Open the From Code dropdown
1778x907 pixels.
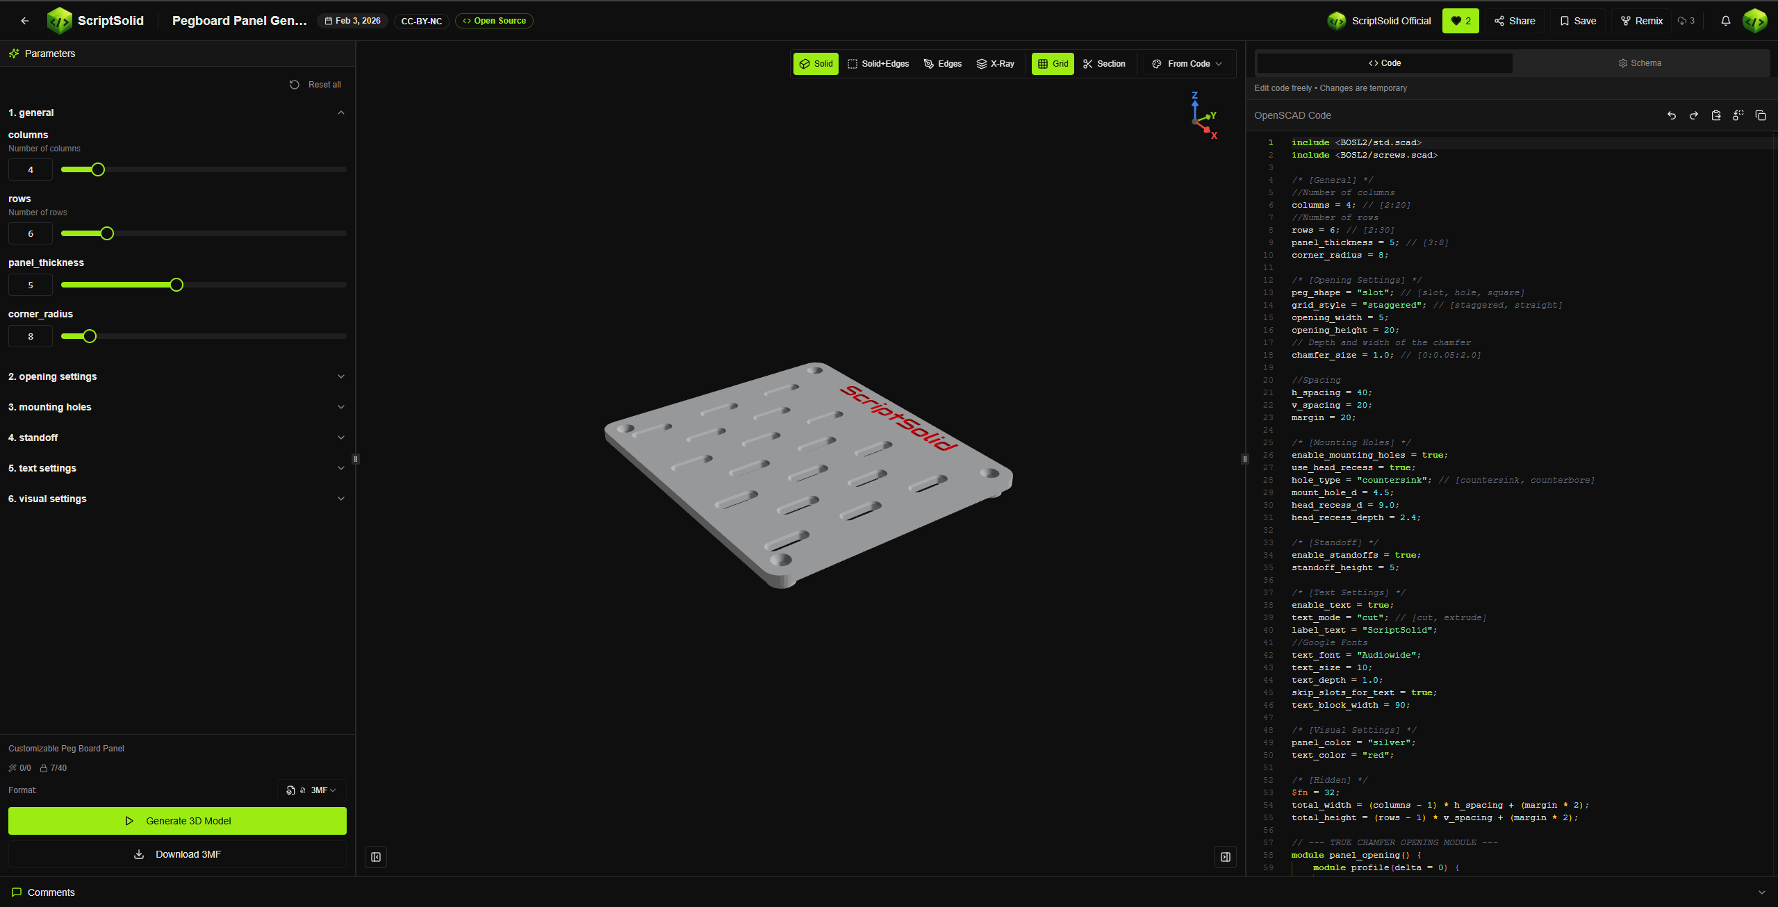[x=1187, y=63]
